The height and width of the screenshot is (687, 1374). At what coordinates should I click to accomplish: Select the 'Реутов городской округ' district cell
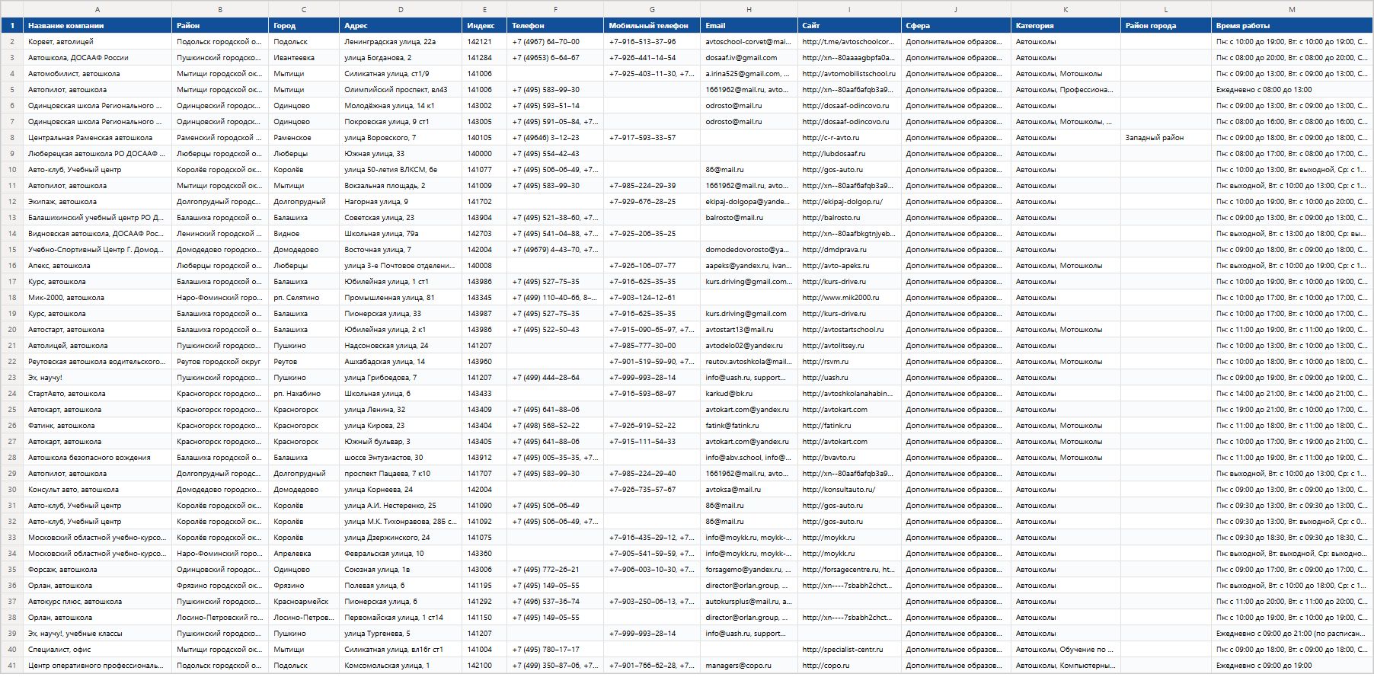click(220, 361)
